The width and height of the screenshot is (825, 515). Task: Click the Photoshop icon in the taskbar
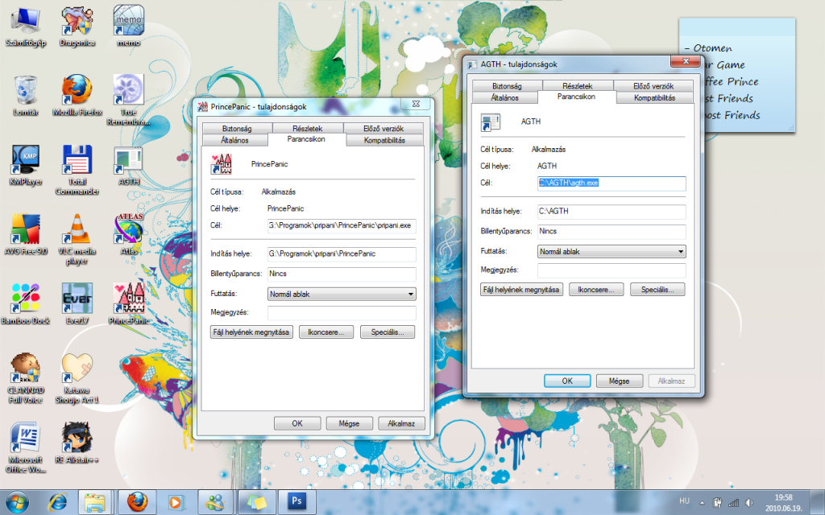(x=296, y=502)
